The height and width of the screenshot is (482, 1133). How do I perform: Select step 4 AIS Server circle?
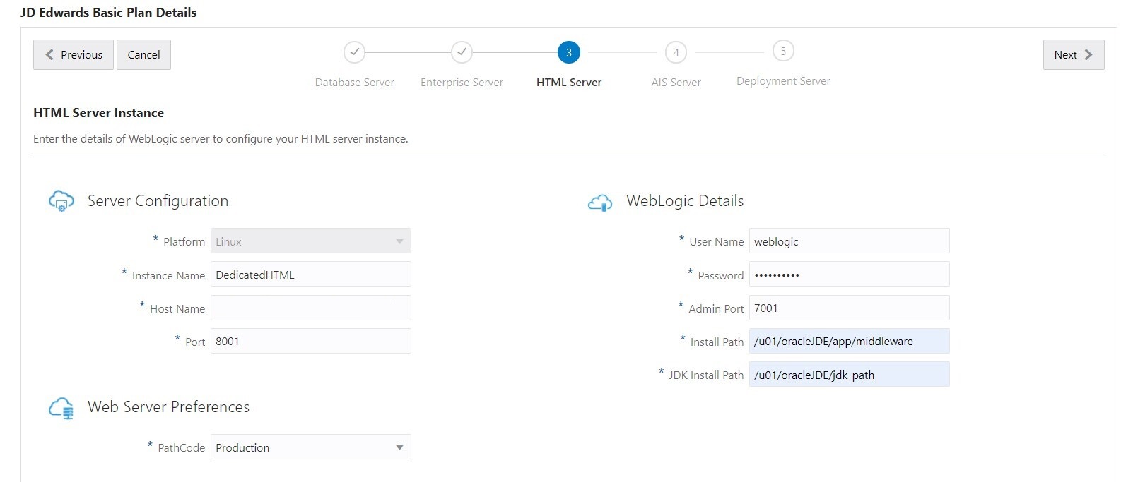pyautogui.click(x=676, y=52)
